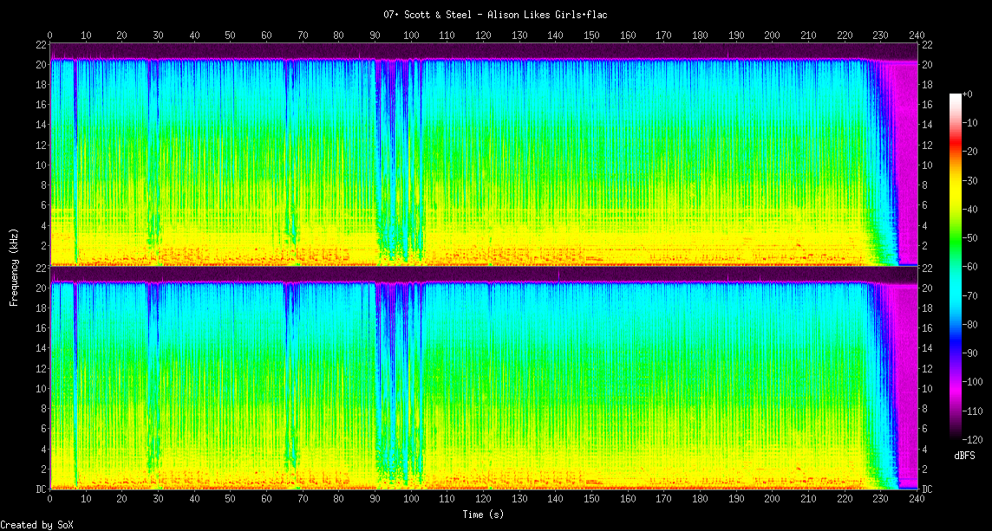Click the 50 second mark on the top time axis
Viewport: 992px width, 531px height.
(230, 36)
